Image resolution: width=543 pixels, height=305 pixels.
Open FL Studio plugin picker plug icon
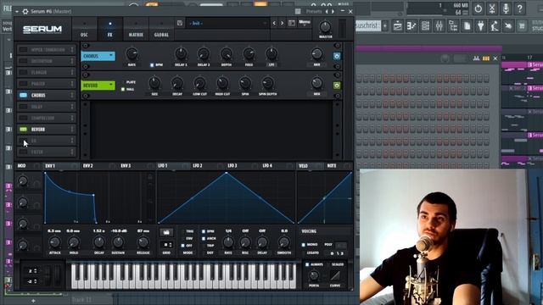[x=481, y=26]
